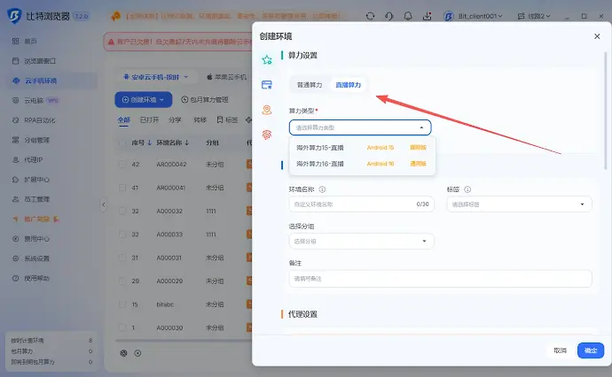
Task: Click the dialog vertical scrollbar
Action: 606,111
